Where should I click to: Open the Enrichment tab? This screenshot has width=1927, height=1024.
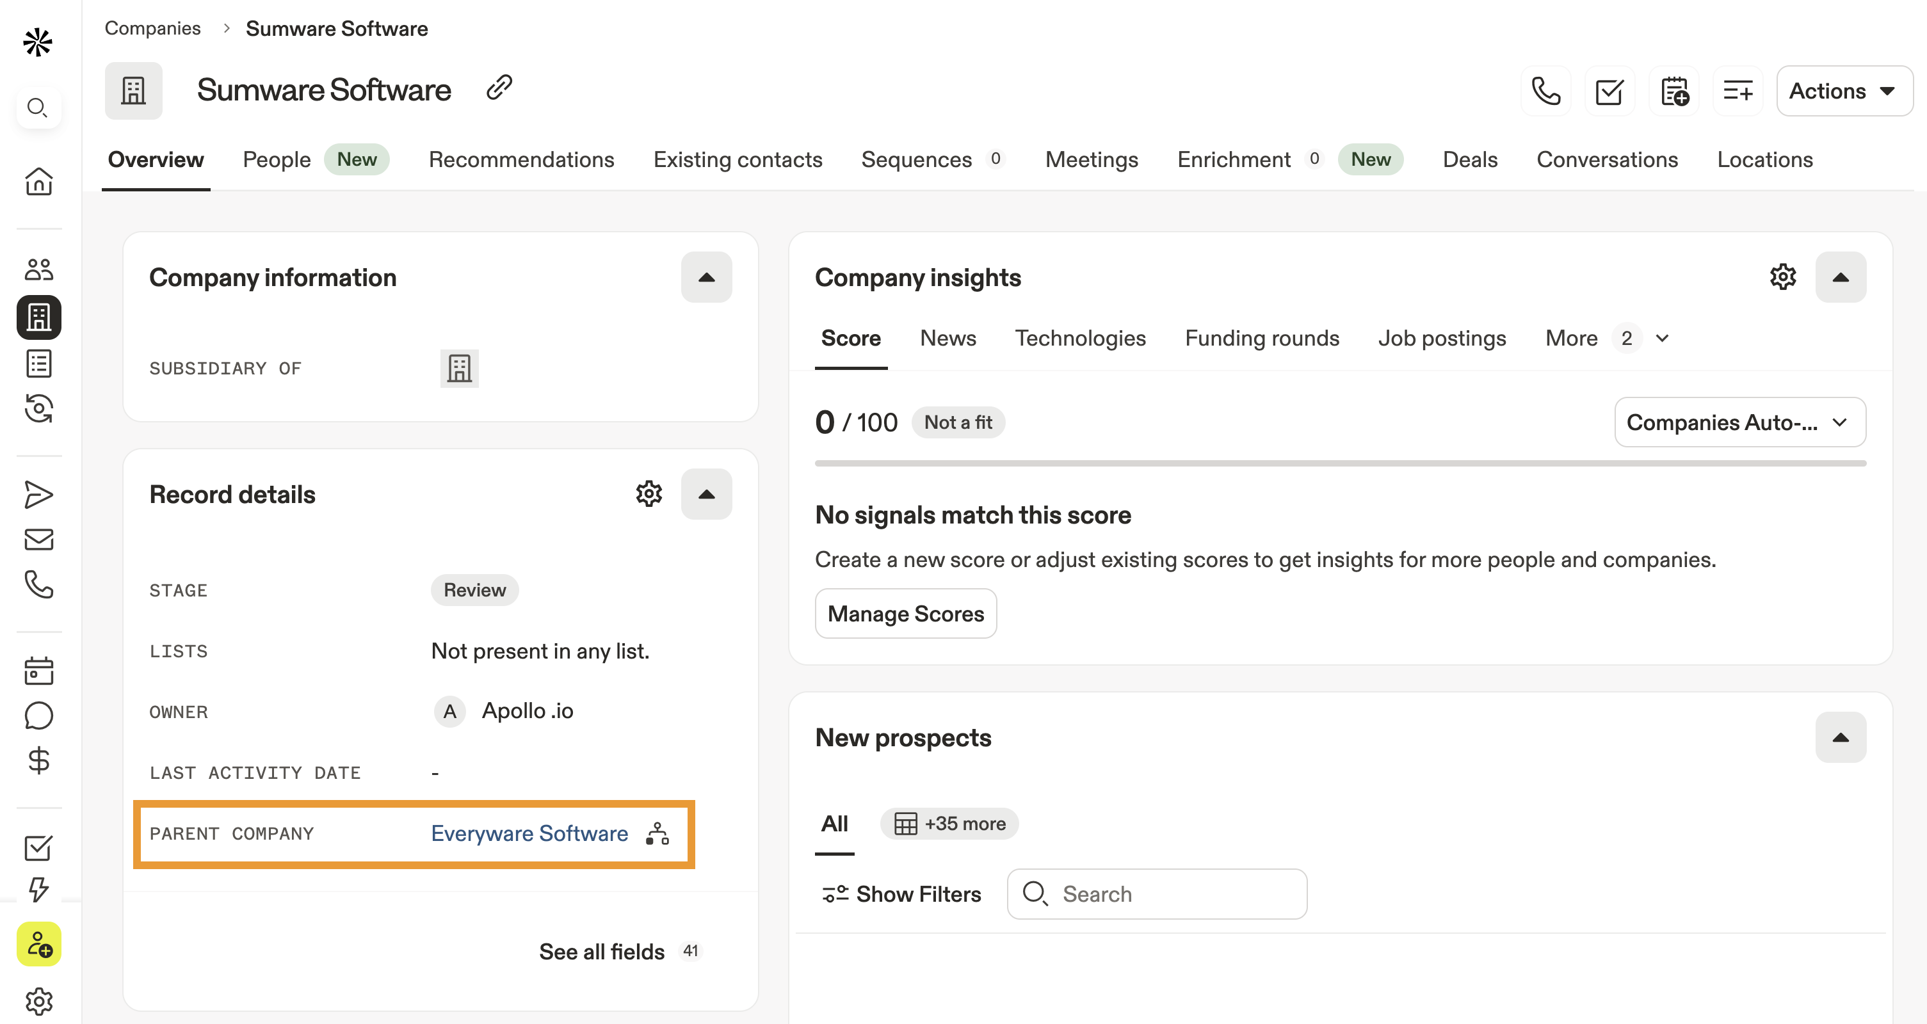1289,159
